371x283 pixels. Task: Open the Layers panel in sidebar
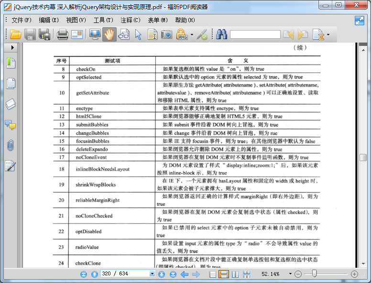(x=11, y=104)
